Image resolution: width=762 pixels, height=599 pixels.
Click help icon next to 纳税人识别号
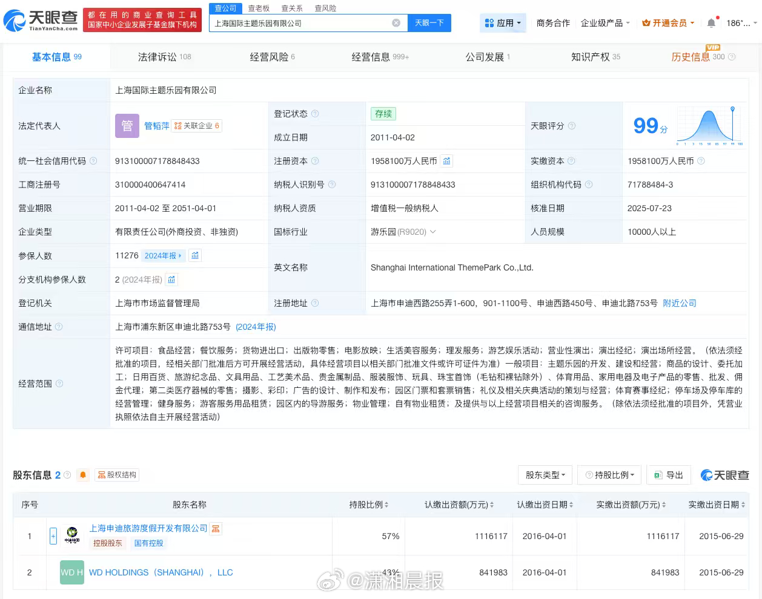[332, 185]
